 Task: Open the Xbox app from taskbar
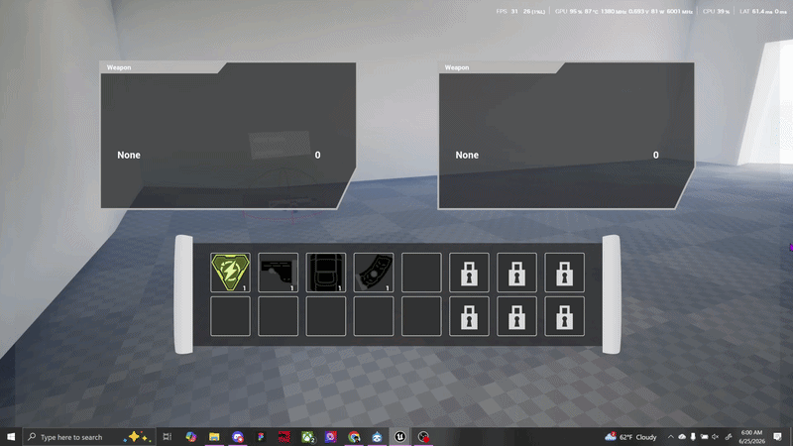(x=308, y=437)
